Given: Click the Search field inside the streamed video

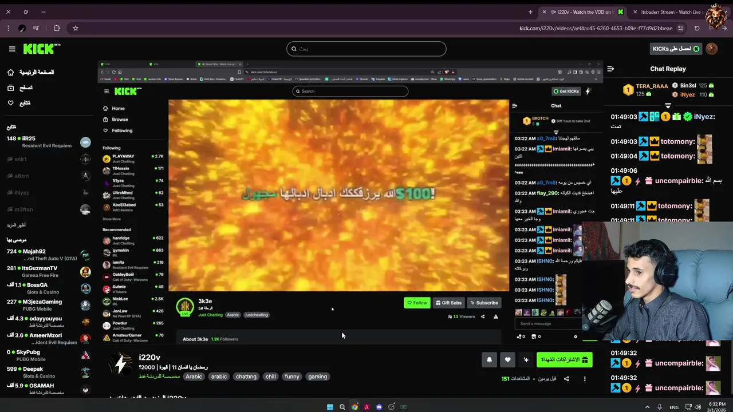Looking at the screenshot, I should [x=350, y=91].
